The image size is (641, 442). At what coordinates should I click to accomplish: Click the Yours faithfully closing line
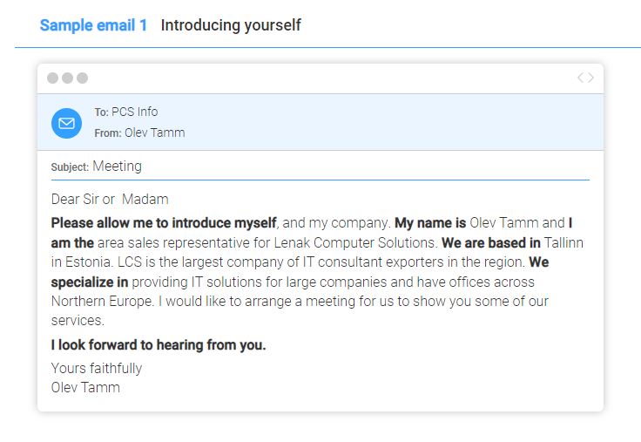[x=97, y=368]
